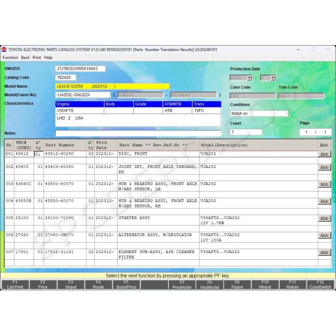The height and width of the screenshot is (336, 336).
Task: Click the F3 VInput button
Action: click(x=71, y=285)
